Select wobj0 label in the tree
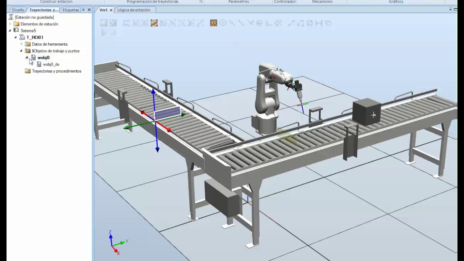This screenshot has width=464, height=261. (43, 58)
